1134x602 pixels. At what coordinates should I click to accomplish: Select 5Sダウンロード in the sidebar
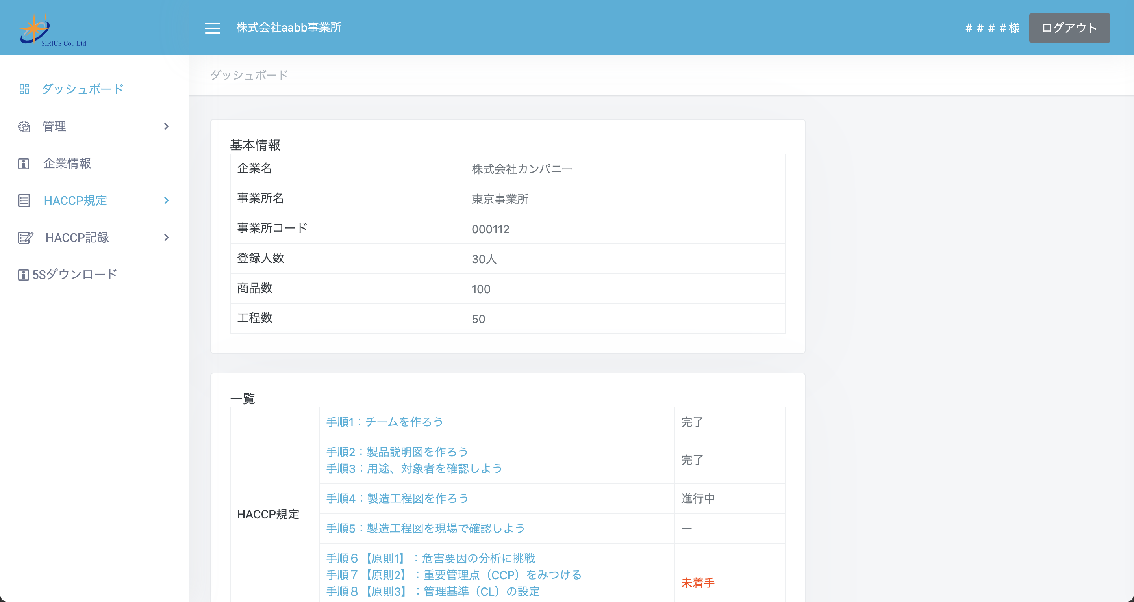pos(74,275)
